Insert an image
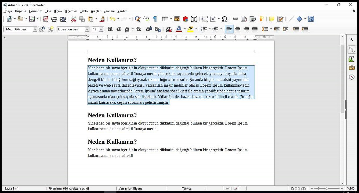Screen dimensions: 359x193 pyautogui.click(x=177, y=19)
